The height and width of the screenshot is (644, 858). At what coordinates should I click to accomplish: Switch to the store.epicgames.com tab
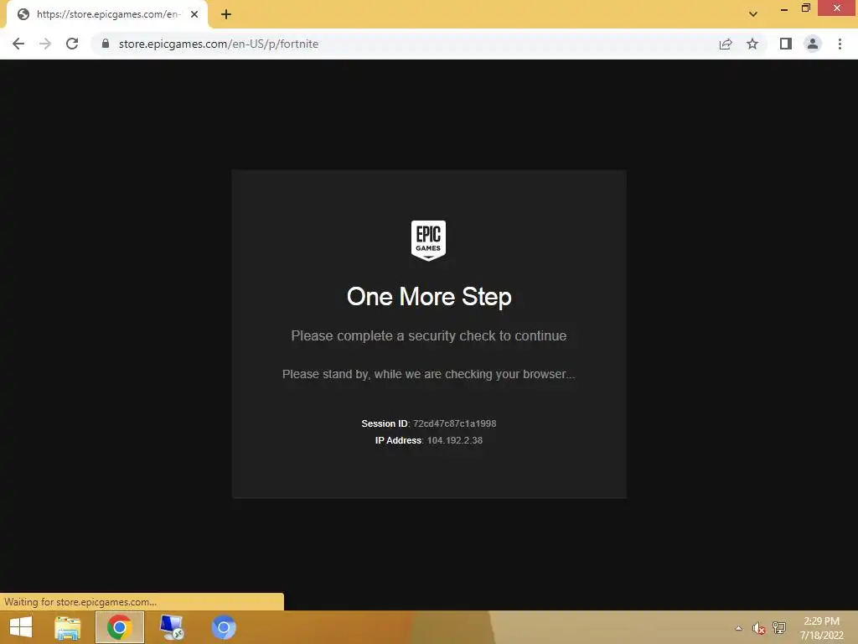coord(106,14)
